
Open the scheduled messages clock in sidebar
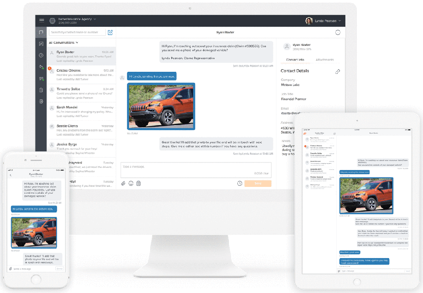41,55
